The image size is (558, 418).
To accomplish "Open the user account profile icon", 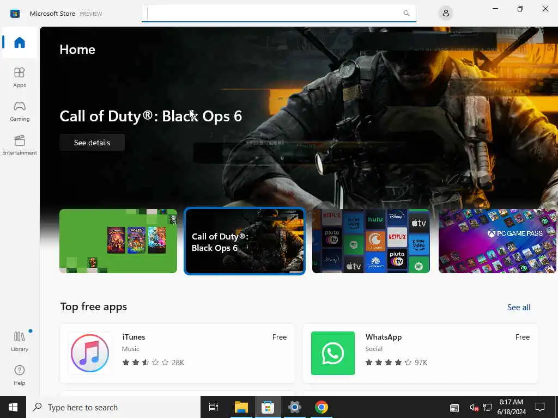I will (446, 14).
